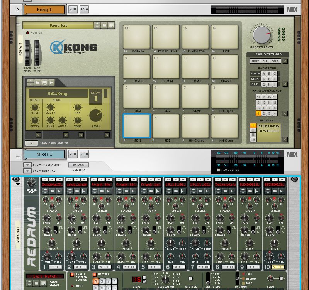Click Q button below the Pitch and Decay knobs
This screenshot has height=290, width=309.
click(38, 135)
